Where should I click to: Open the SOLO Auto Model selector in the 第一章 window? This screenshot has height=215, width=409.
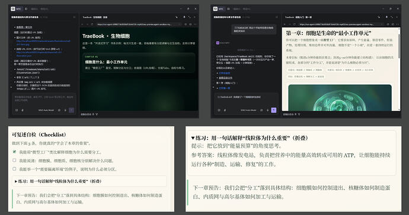click(x=248, y=110)
